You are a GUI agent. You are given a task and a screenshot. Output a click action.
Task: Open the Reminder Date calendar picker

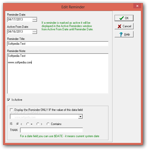click(x=34, y=19)
